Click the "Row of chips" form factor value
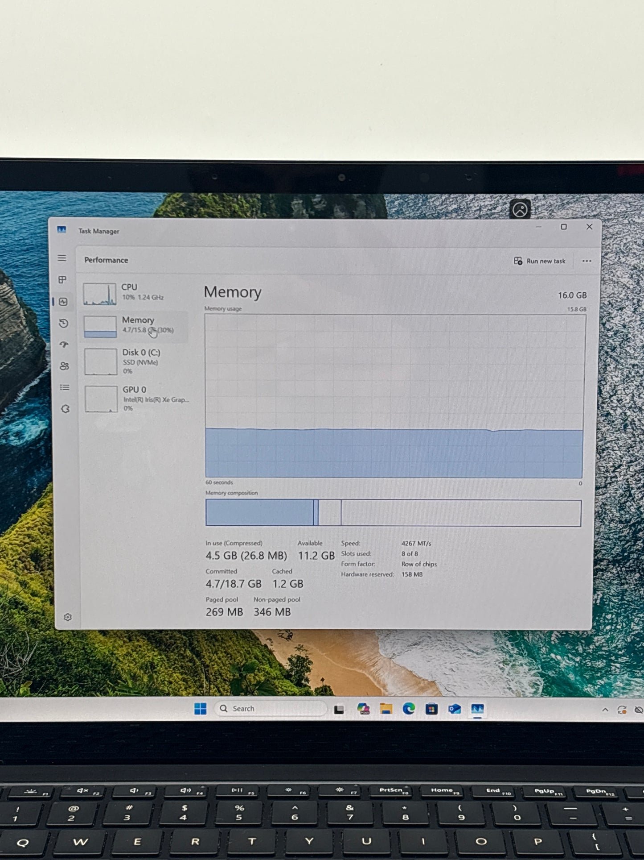The image size is (644, 860). [x=419, y=564]
